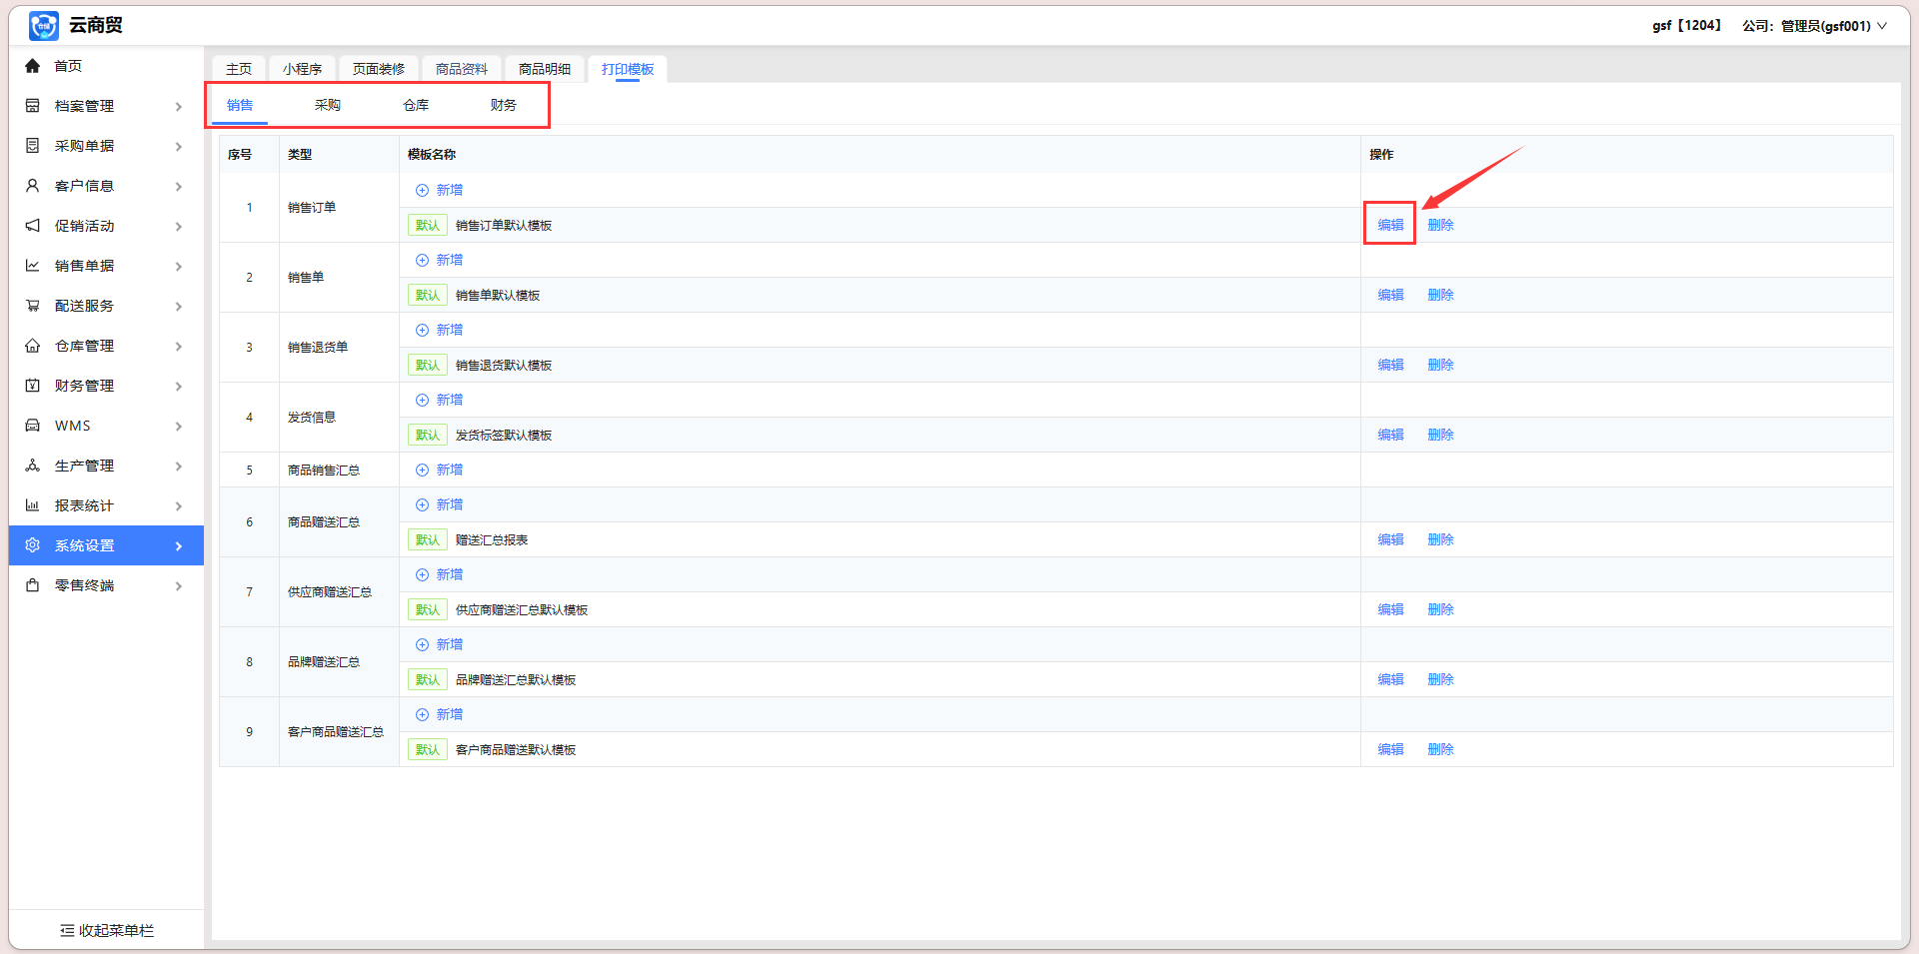Open the WMS menu chevron

point(179,426)
